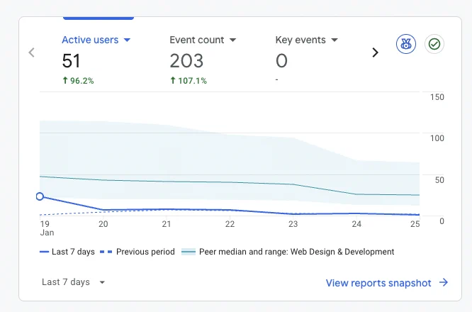Click the 50 y-axis value

click(439, 180)
